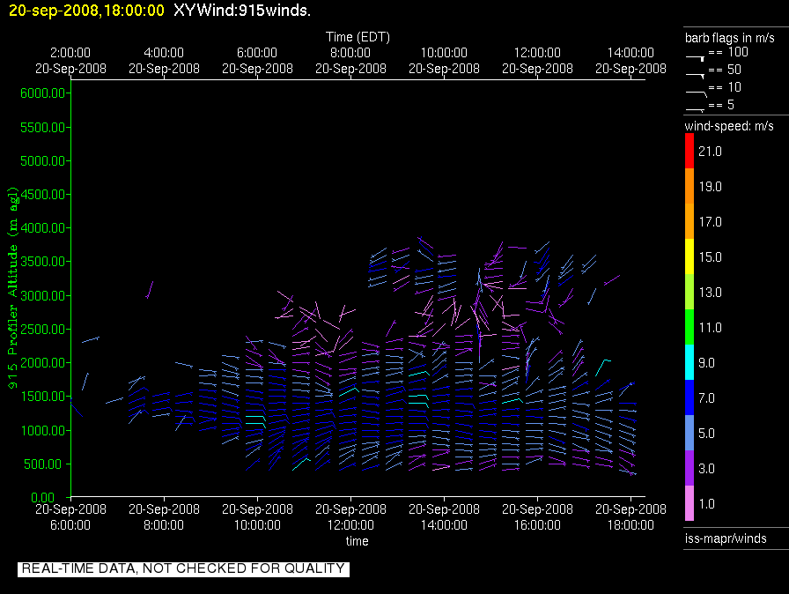Screen dimensions: 789x594
Task: Click the bottom 'time' axis label
Action: [x=357, y=541]
